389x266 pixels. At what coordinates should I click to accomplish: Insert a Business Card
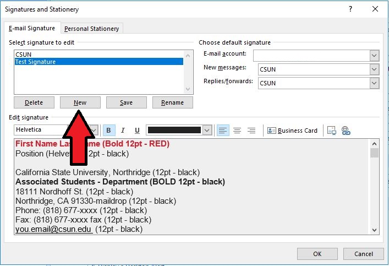click(x=293, y=131)
